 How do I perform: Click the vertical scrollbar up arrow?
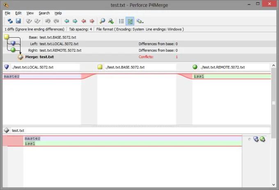(x=274, y=66)
